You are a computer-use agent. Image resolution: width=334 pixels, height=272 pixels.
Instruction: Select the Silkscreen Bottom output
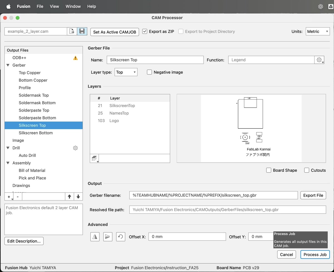36,133
